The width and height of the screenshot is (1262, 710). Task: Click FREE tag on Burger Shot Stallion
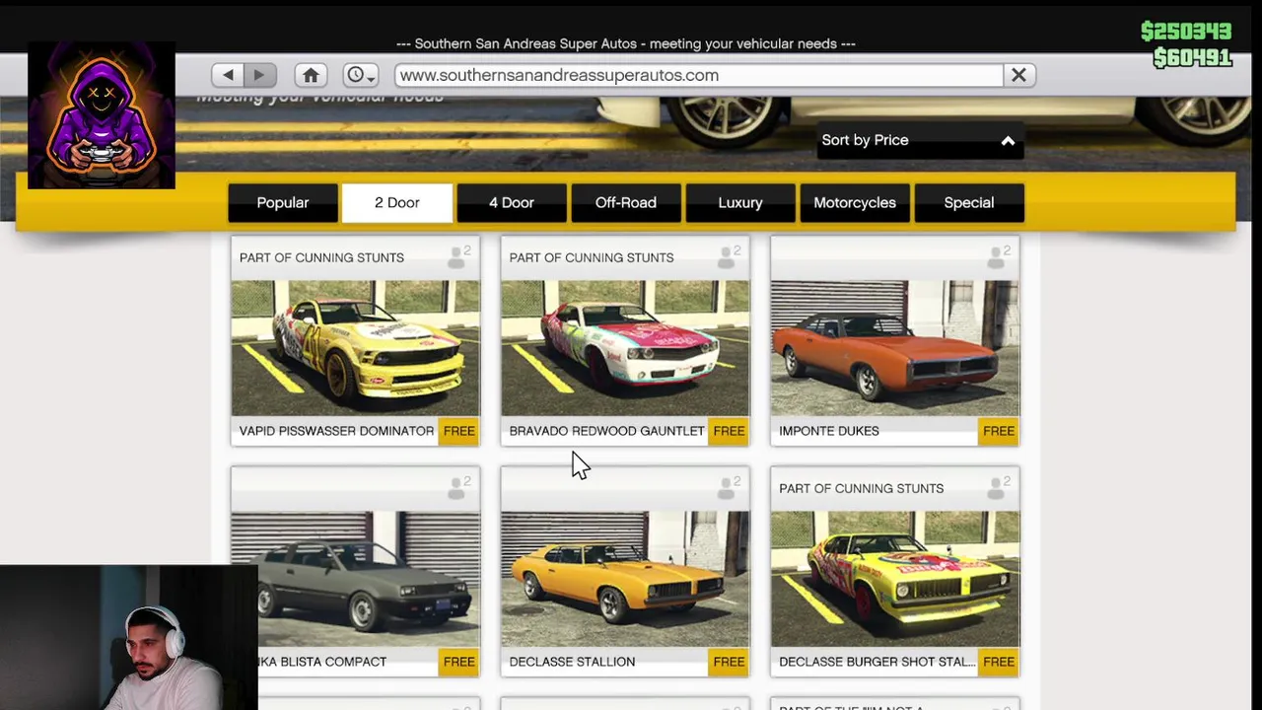[x=999, y=662]
